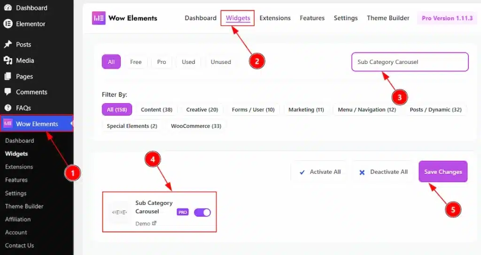Click the Sub Category Carousel widget icon
Image resolution: width=481 pixels, height=255 pixels.
[x=119, y=212]
